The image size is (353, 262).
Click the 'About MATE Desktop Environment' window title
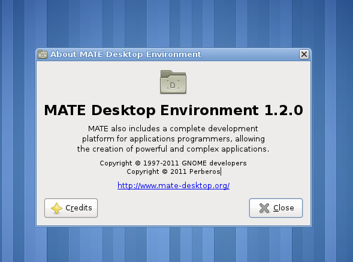click(126, 55)
